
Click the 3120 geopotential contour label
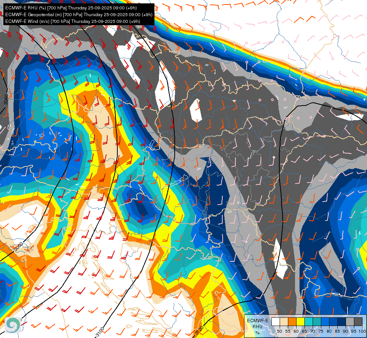199,330
